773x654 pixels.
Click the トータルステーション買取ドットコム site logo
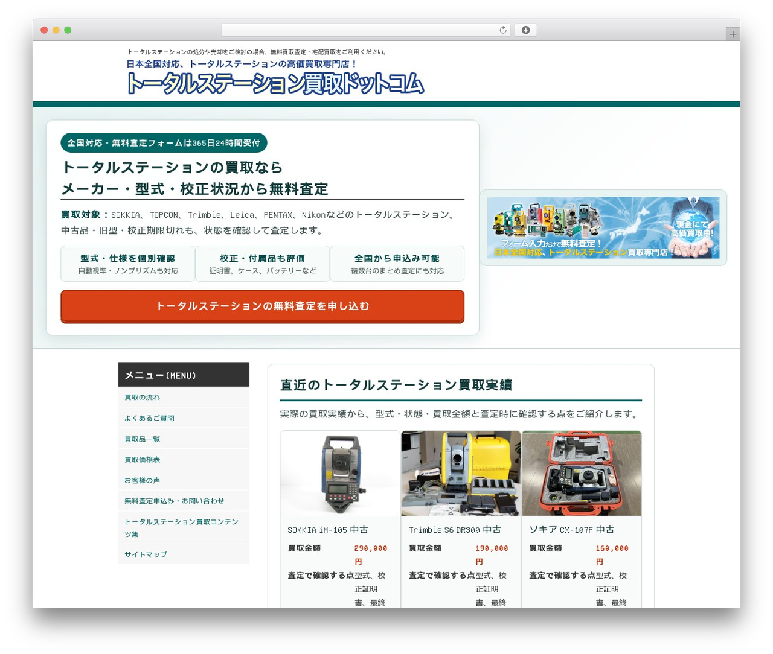coord(275,84)
